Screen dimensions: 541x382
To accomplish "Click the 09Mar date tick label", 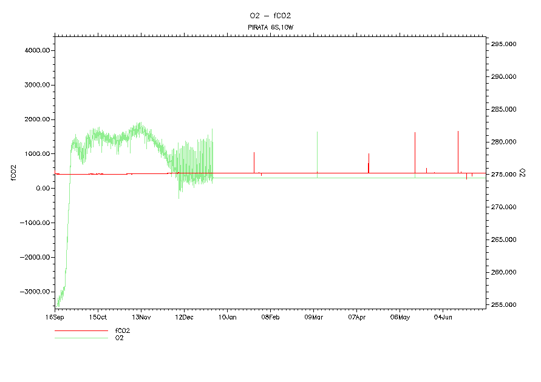I will point(313,317).
